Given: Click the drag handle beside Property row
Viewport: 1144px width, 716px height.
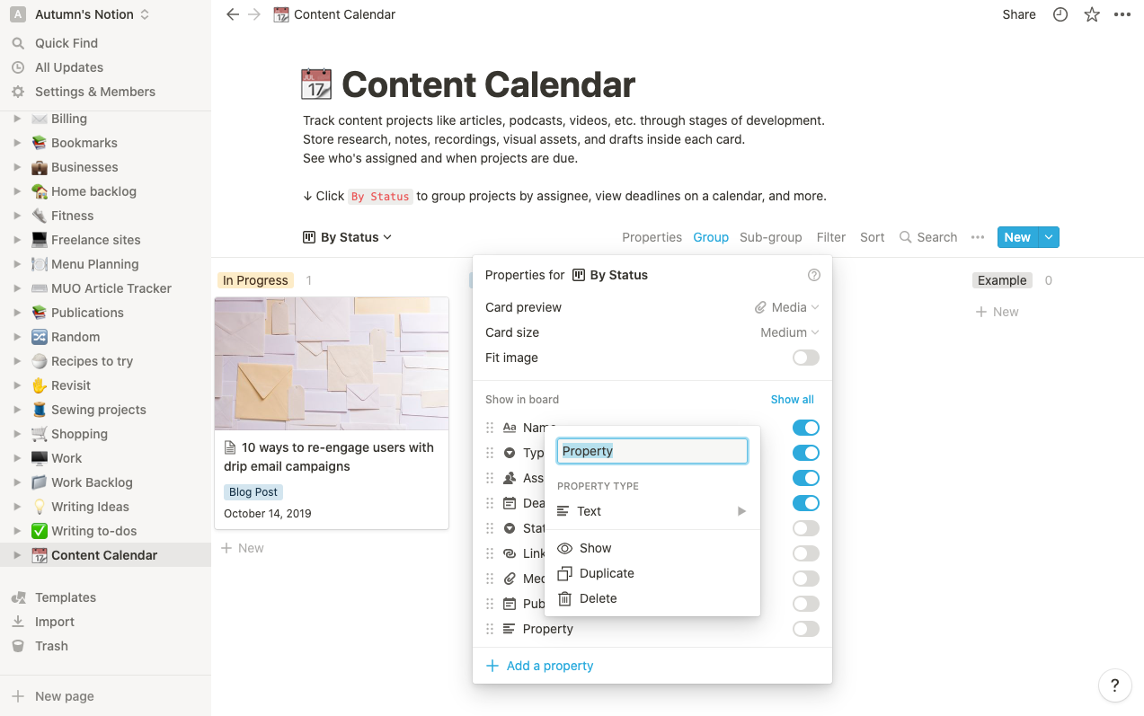Looking at the screenshot, I should click(x=490, y=629).
